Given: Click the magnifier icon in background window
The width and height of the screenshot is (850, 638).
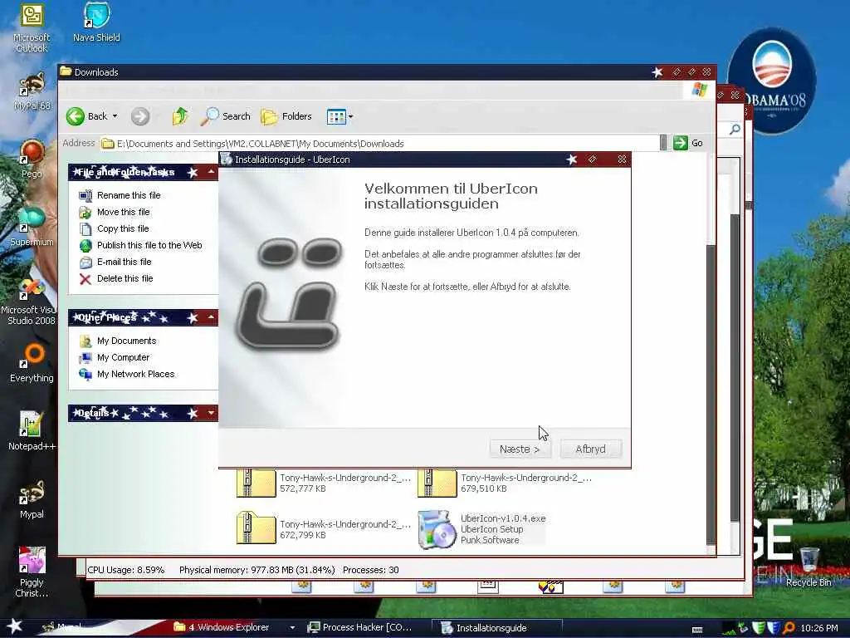Looking at the screenshot, I should 735,129.
